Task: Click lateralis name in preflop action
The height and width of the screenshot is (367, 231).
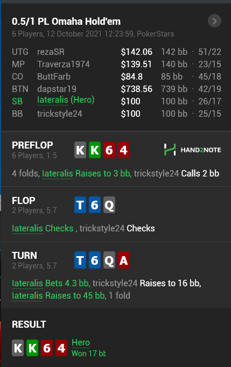Action: pos(58,173)
